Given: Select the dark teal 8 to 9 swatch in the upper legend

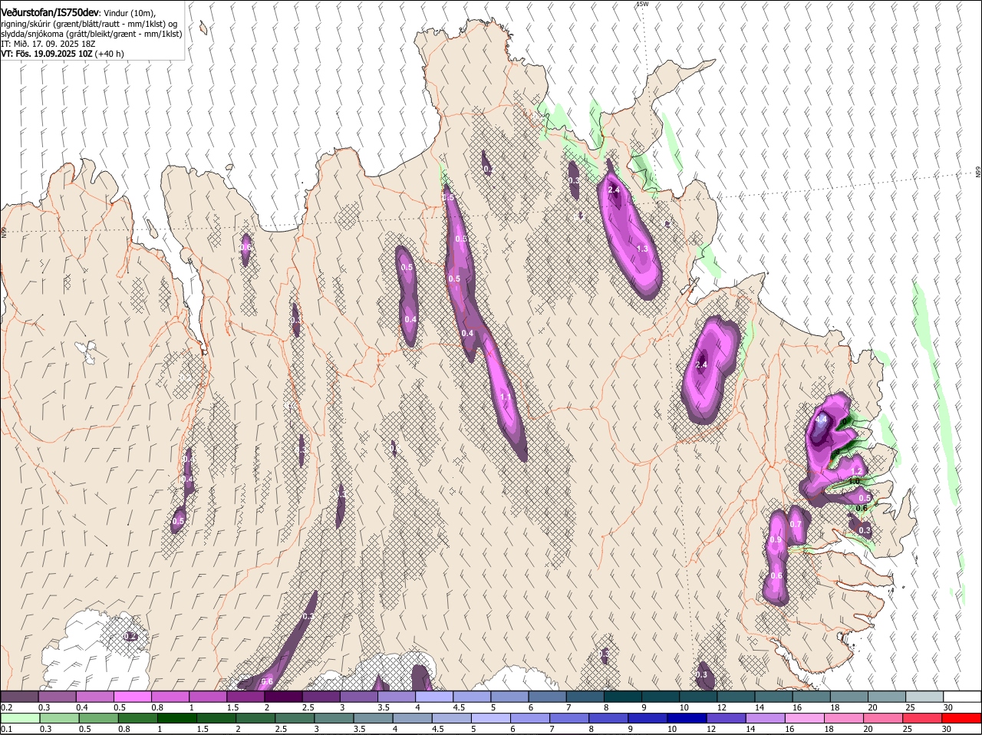Looking at the screenshot, I should click(x=624, y=697).
